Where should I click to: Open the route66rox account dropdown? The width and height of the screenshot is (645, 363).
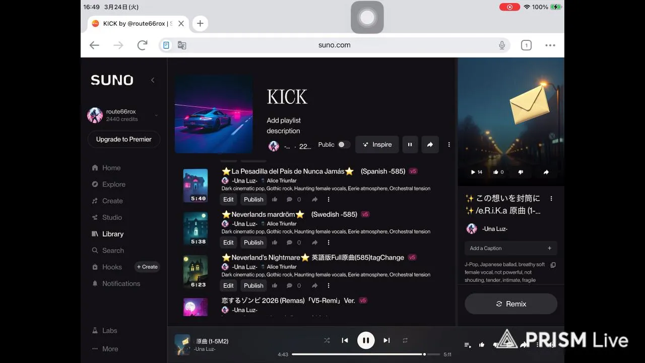click(156, 115)
